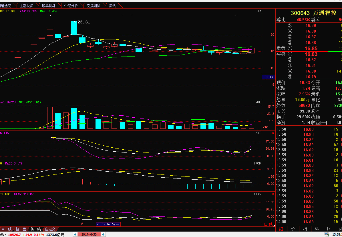Click the left arrow beside date 2017-6-30
This screenshot has width=342, height=237.
75,234
